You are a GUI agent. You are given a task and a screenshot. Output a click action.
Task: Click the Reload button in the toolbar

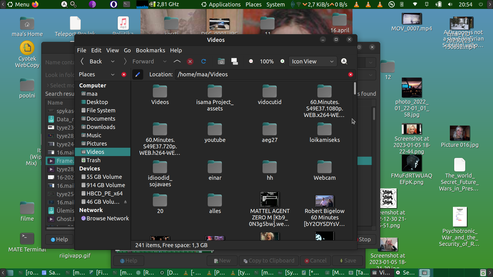pos(203,62)
